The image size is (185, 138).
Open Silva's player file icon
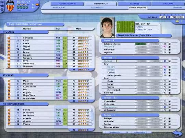click(x=9, y=61)
